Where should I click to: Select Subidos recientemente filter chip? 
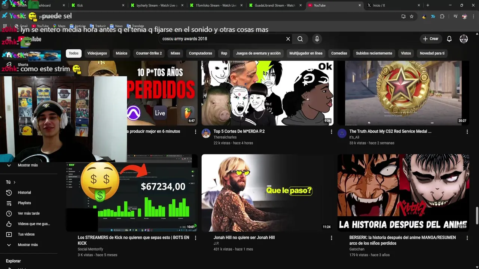coord(374,53)
